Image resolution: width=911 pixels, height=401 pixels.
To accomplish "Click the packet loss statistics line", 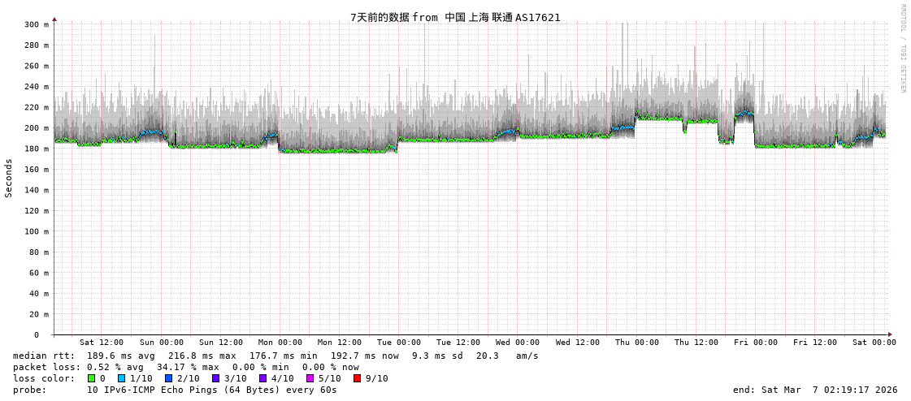I will (x=186, y=367).
